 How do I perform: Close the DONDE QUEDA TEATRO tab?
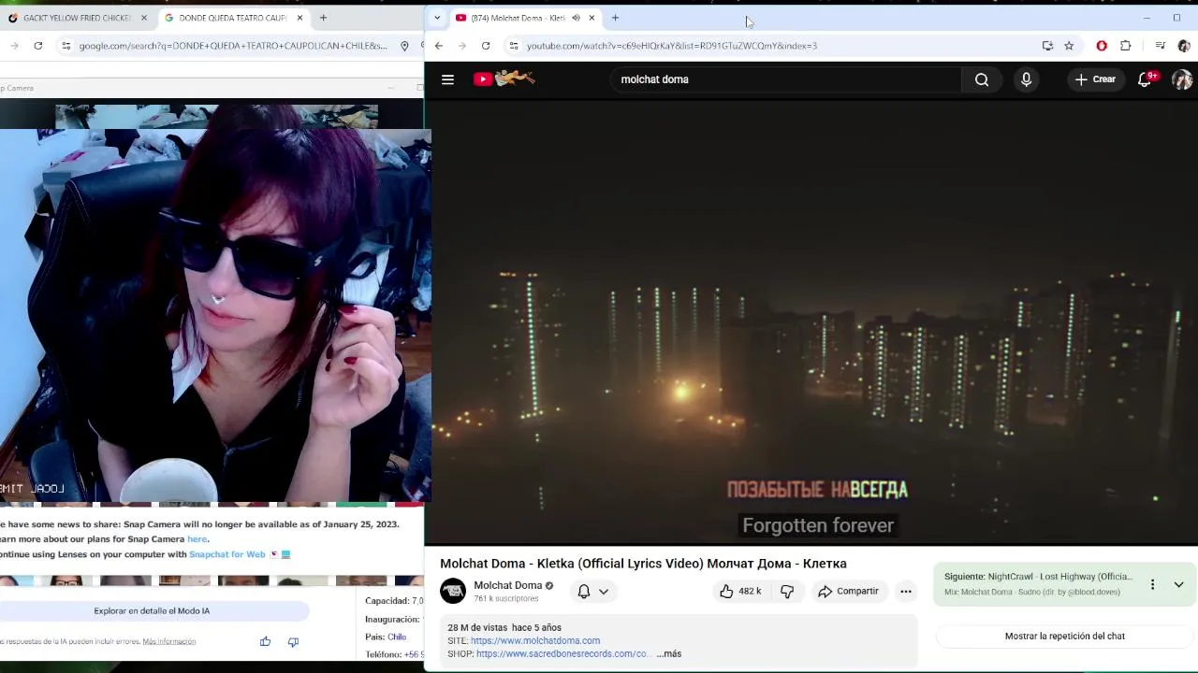pyautogui.click(x=299, y=18)
